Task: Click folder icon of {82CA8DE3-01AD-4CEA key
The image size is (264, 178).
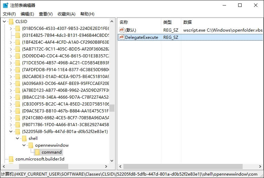Action: pos(18,77)
